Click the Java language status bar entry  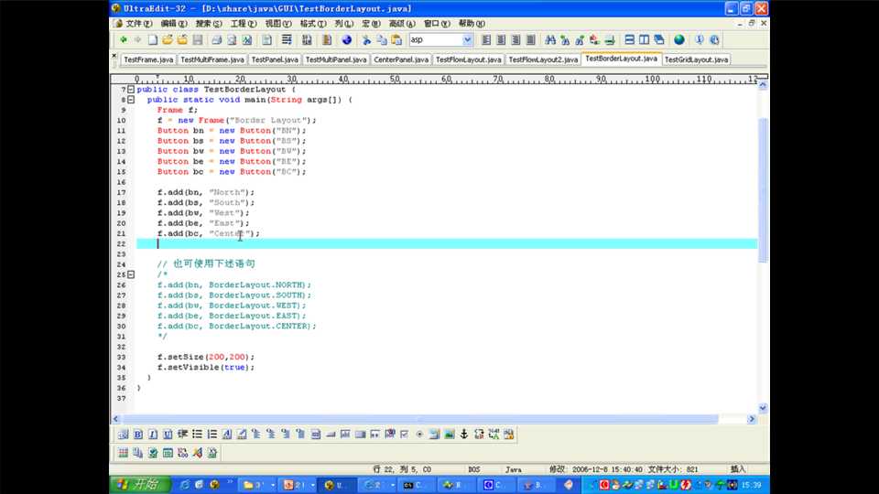click(514, 469)
